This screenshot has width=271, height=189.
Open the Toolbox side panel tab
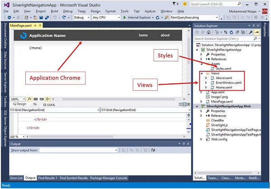(x=5, y=101)
